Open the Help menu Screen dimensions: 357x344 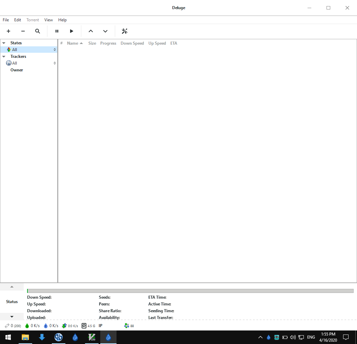pyautogui.click(x=62, y=20)
